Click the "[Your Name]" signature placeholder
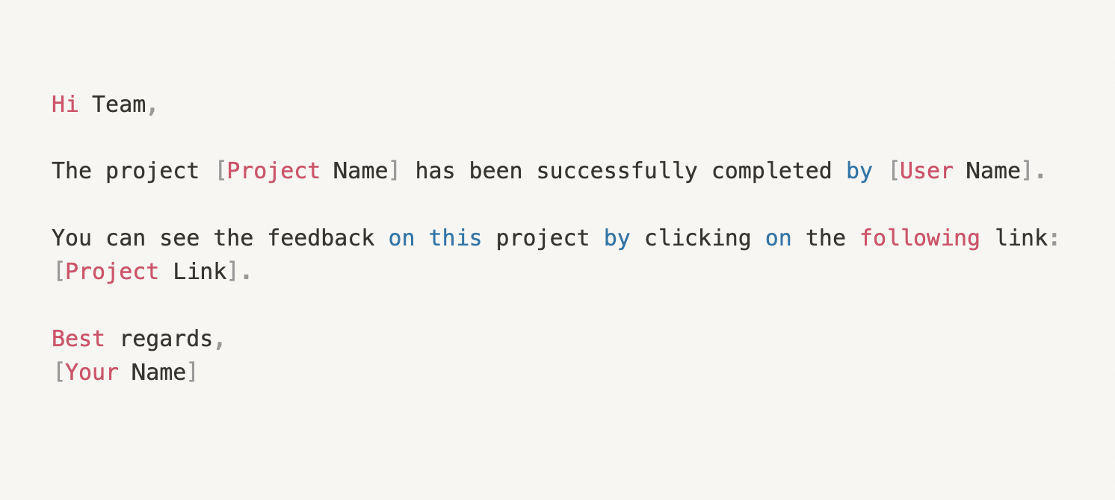Viewport: 1115px width, 500px height. coord(126,372)
